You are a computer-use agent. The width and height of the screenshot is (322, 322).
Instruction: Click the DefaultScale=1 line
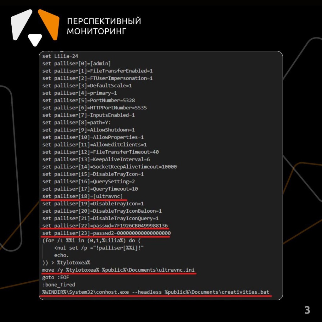tap(87, 86)
